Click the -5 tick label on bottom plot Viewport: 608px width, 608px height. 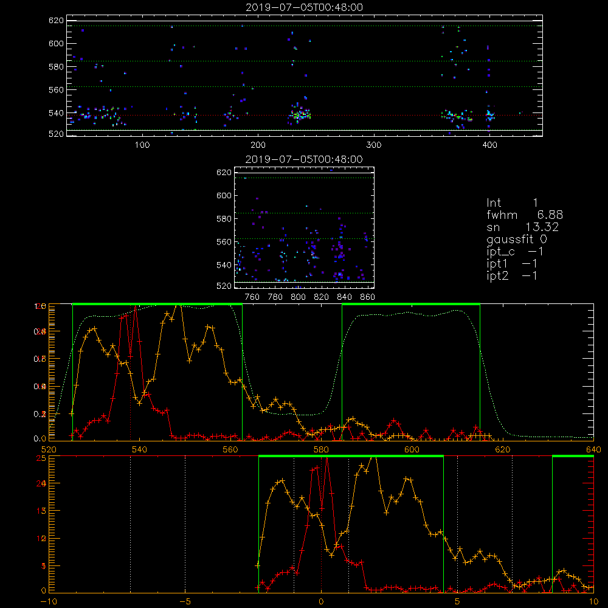pyautogui.click(x=185, y=601)
